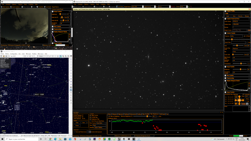Screen dimensions: 251x141
Task: Enable Save and Reset every checkbox
Action: click(75, 132)
